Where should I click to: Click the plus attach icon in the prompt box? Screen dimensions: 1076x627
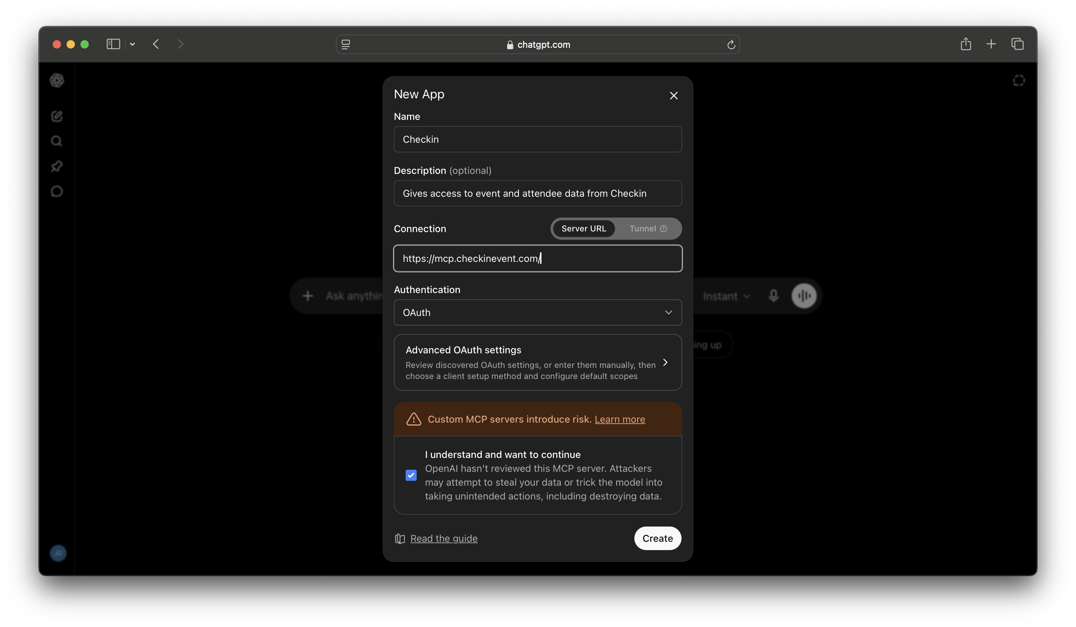click(x=307, y=296)
